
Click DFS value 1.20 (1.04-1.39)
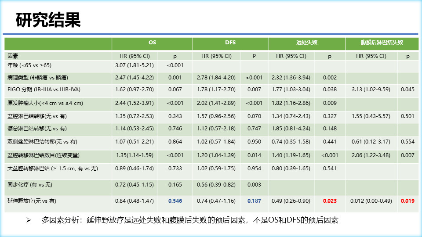point(216,155)
